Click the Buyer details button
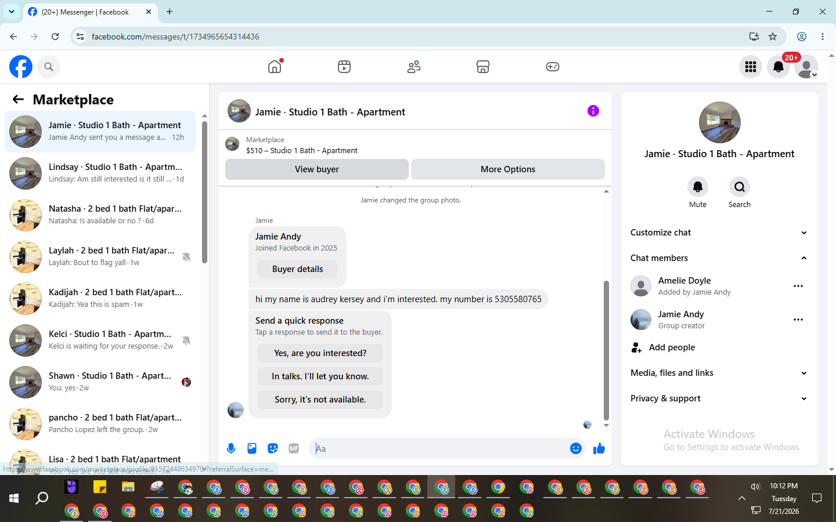The height and width of the screenshot is (522, 836). 297,269
